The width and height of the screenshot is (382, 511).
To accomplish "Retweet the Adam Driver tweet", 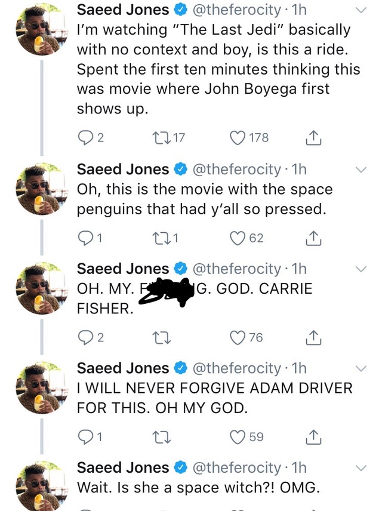I will tap(161, 437).
